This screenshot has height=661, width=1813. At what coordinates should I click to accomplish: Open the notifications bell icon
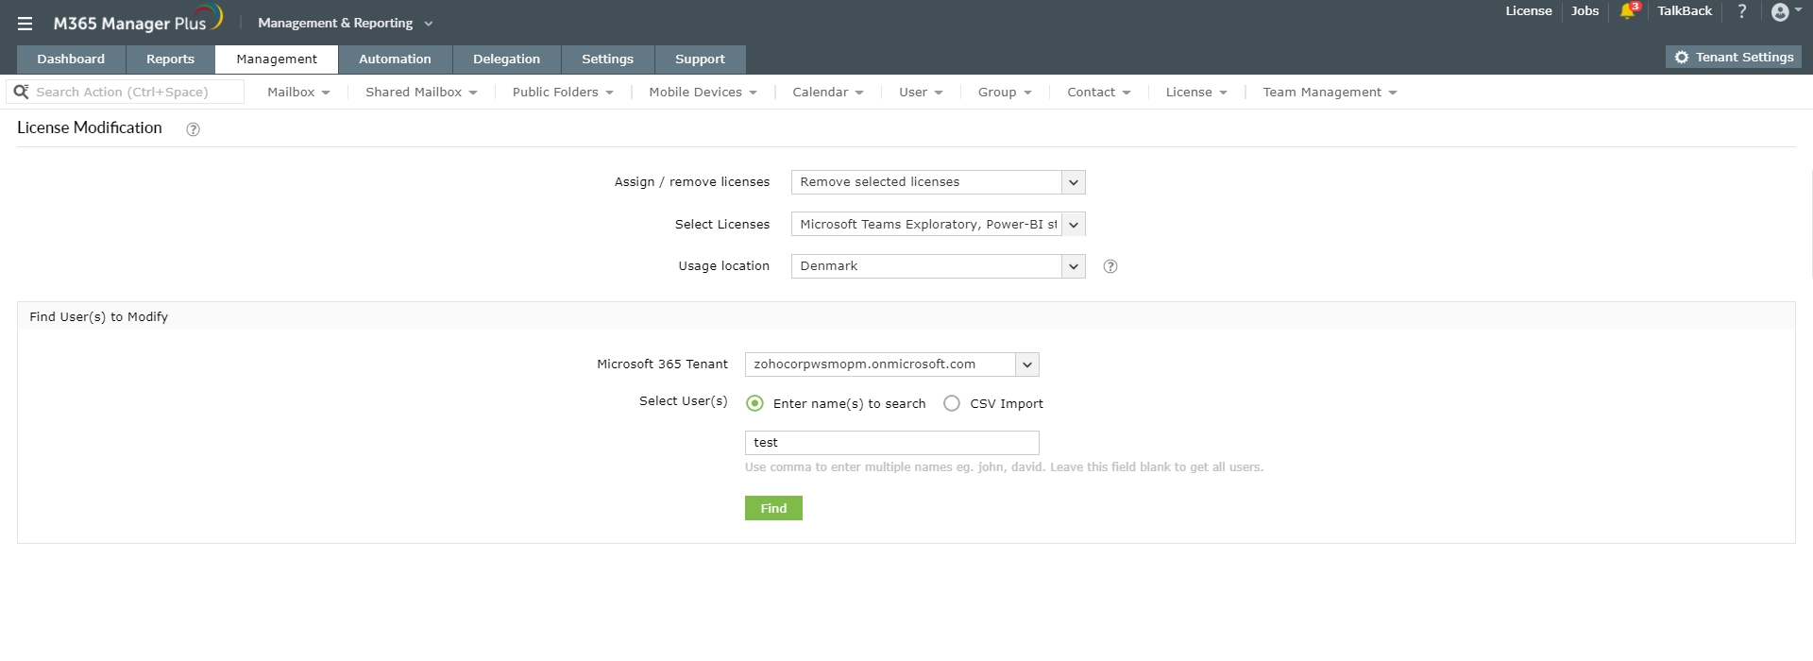pos(1629,11)
